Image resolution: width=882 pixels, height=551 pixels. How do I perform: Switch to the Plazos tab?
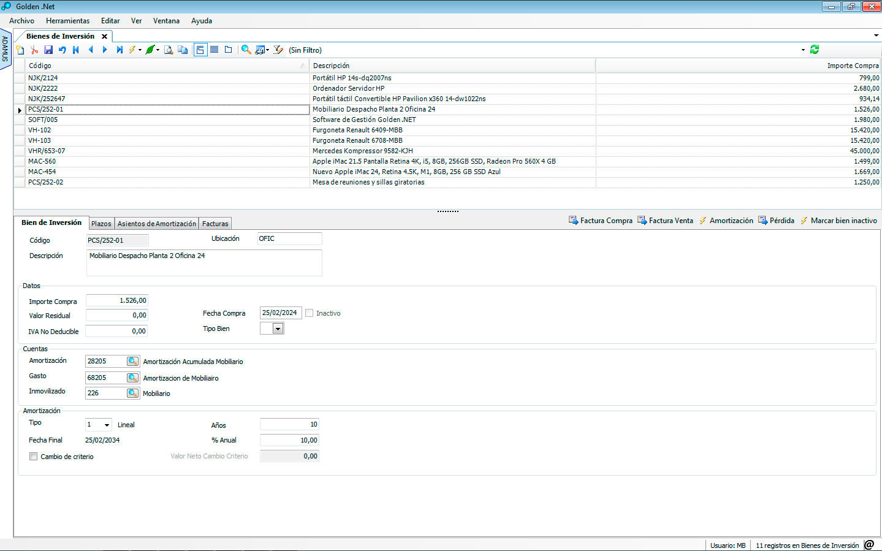101,224
